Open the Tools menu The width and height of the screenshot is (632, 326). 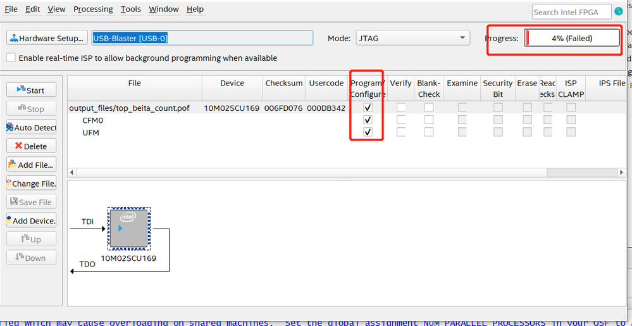(131, 9)
